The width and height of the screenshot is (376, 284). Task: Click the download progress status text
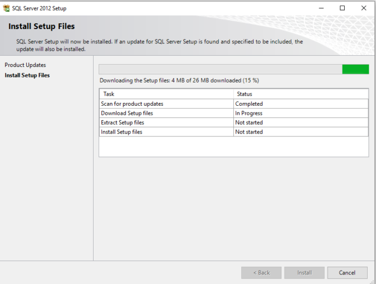coord(179,81)
